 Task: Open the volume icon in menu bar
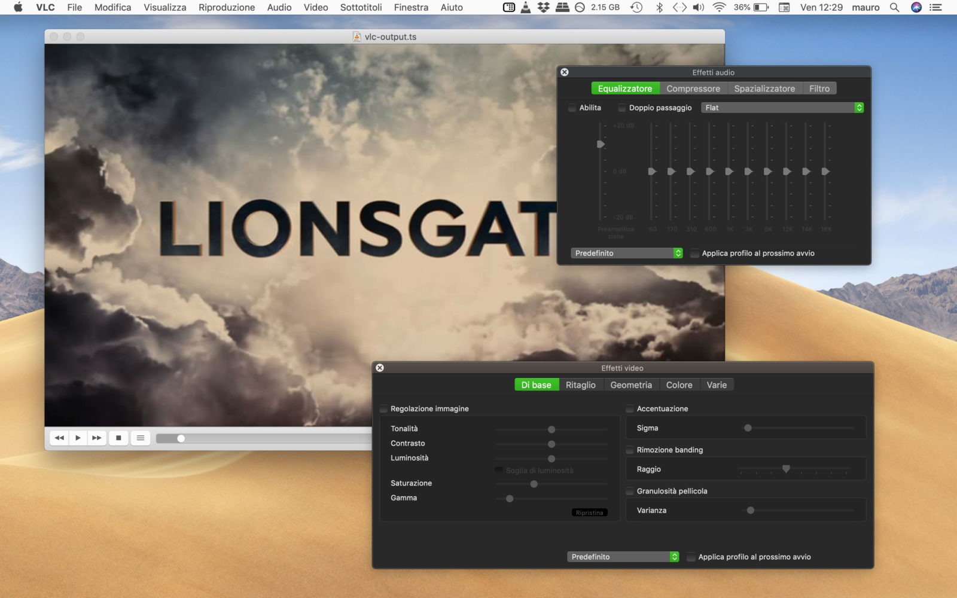(x=699, y=7)
